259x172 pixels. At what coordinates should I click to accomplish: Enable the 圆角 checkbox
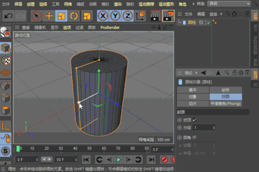click(195, 137)
